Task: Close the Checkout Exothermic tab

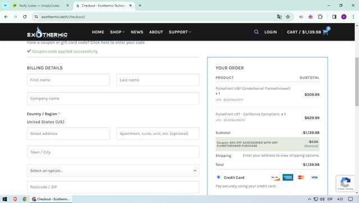Action: (130, 6)
